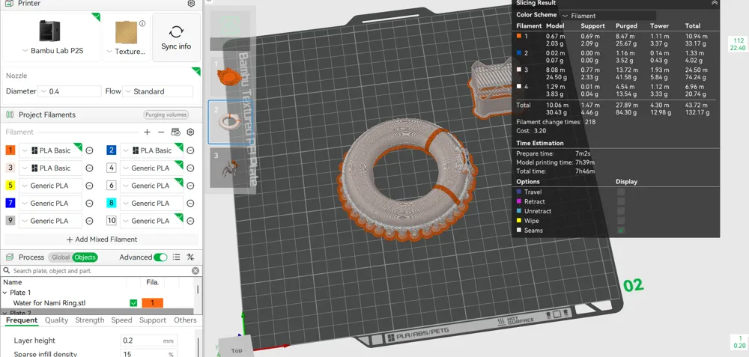The width and height of the screenshot is (749, 357).
Task: Click the search plate, object and part field
Action: [x=100, y=271]
